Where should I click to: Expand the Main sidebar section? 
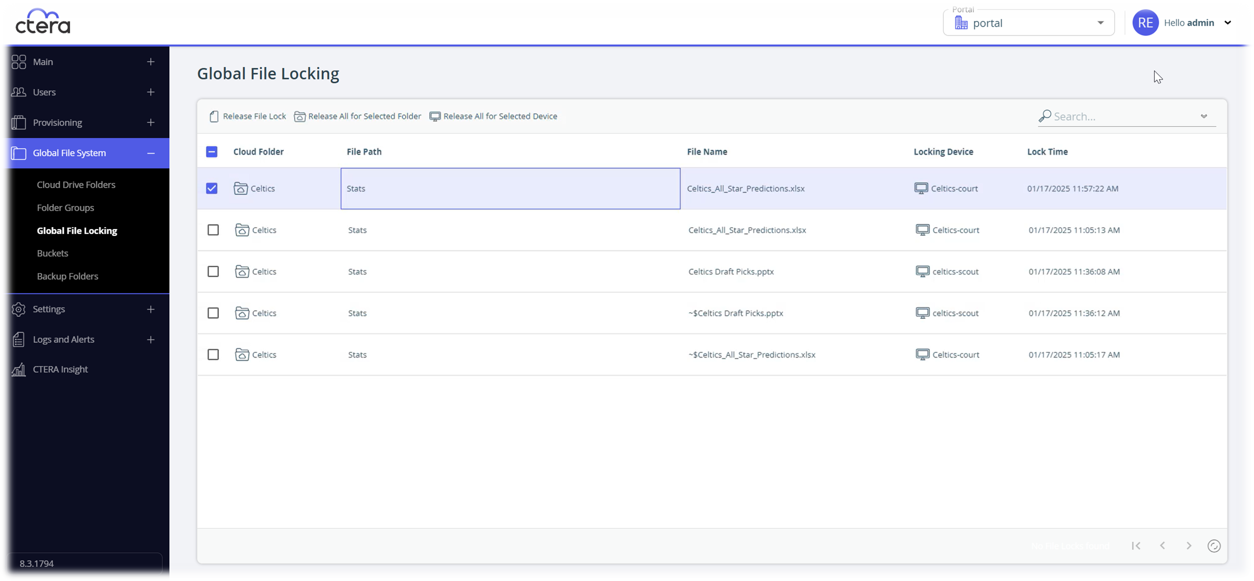(150, 62)
